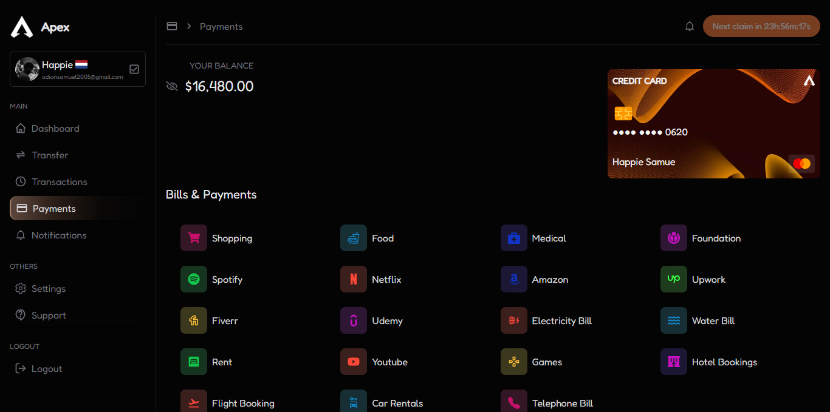
Task: Click the Netherlands flag beside Happie
Action: [x=81, y=64]
